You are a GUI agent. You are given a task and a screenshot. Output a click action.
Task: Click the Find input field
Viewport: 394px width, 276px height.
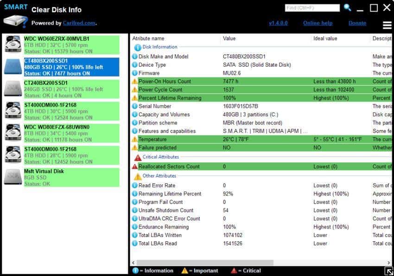[x=312, y=8]
